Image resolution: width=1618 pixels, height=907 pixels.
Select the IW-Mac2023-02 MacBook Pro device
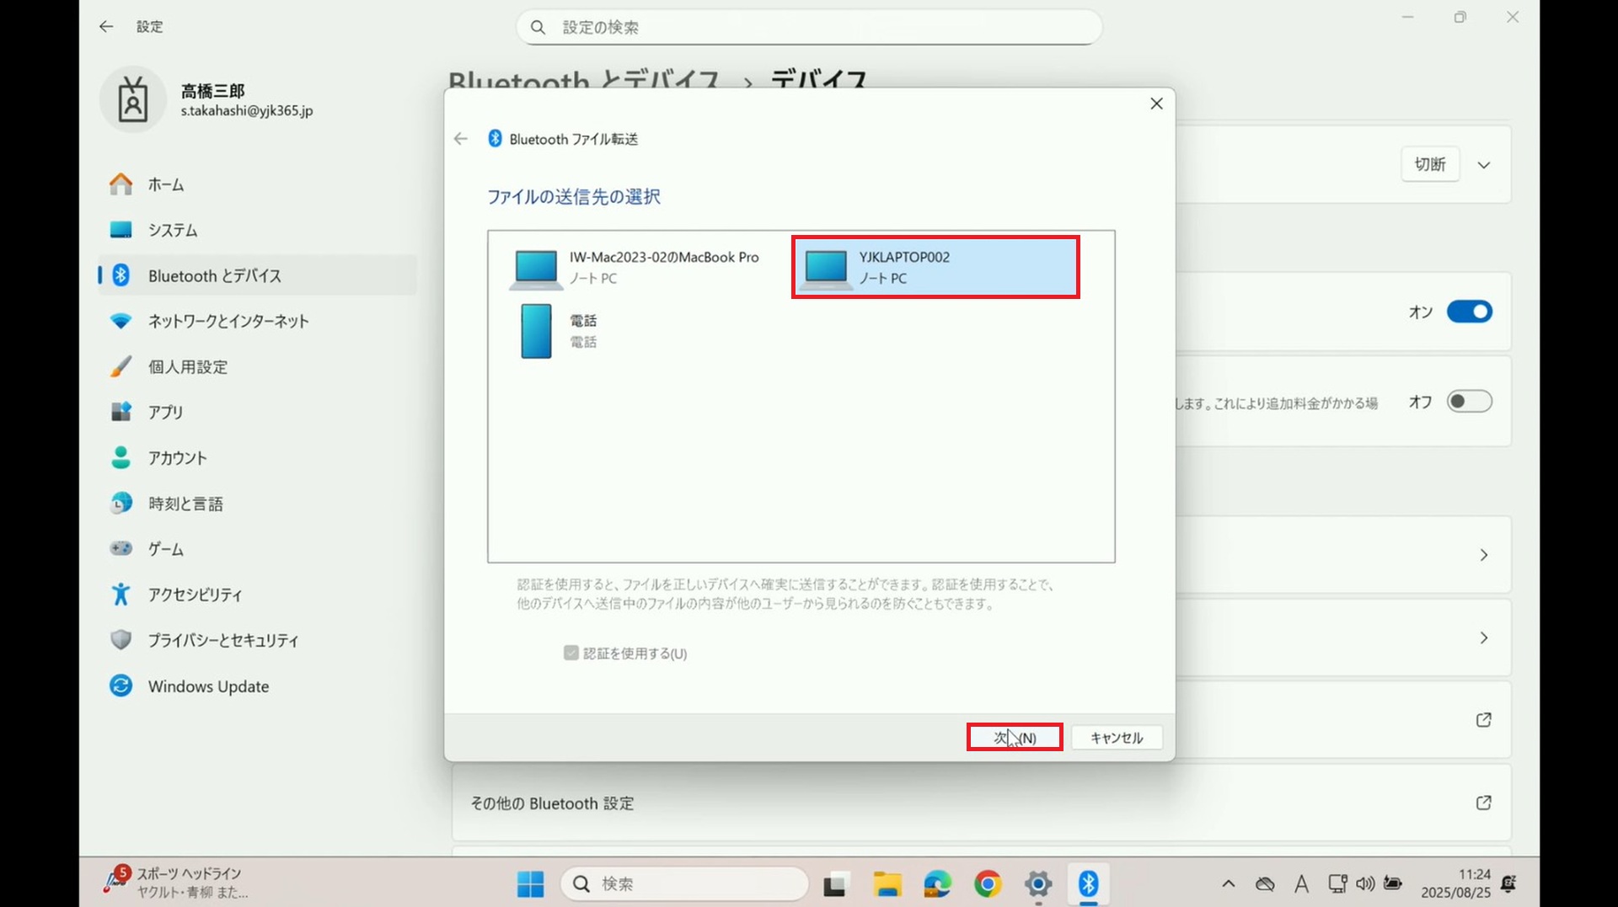coord(637,267)
